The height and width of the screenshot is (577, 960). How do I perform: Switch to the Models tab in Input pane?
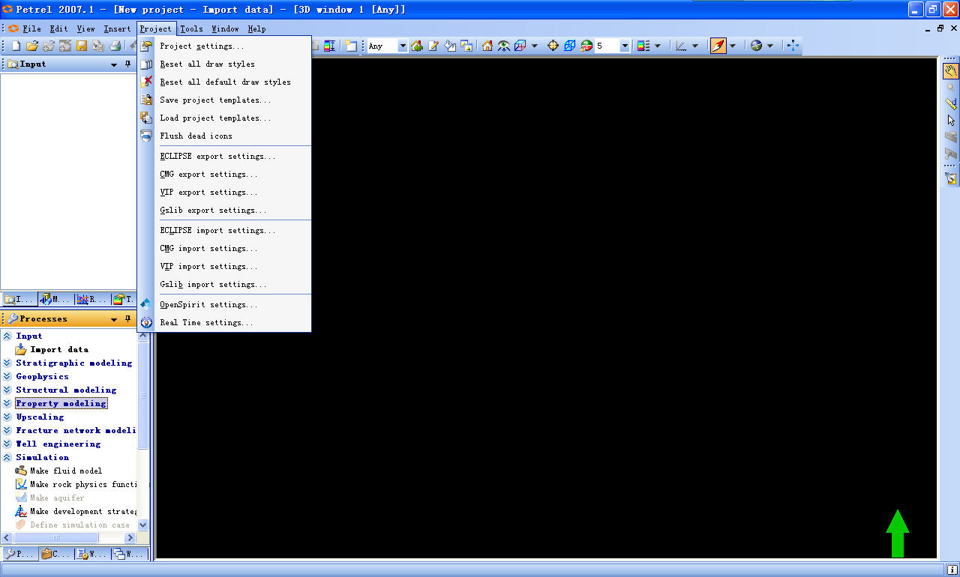[56, 300]
